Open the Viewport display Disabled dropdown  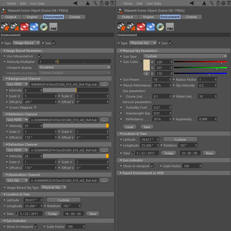pyautogui.click(x=75, y=67)
